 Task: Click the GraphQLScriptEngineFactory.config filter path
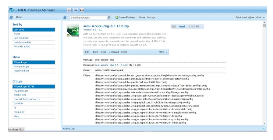(x=147, y=106)
